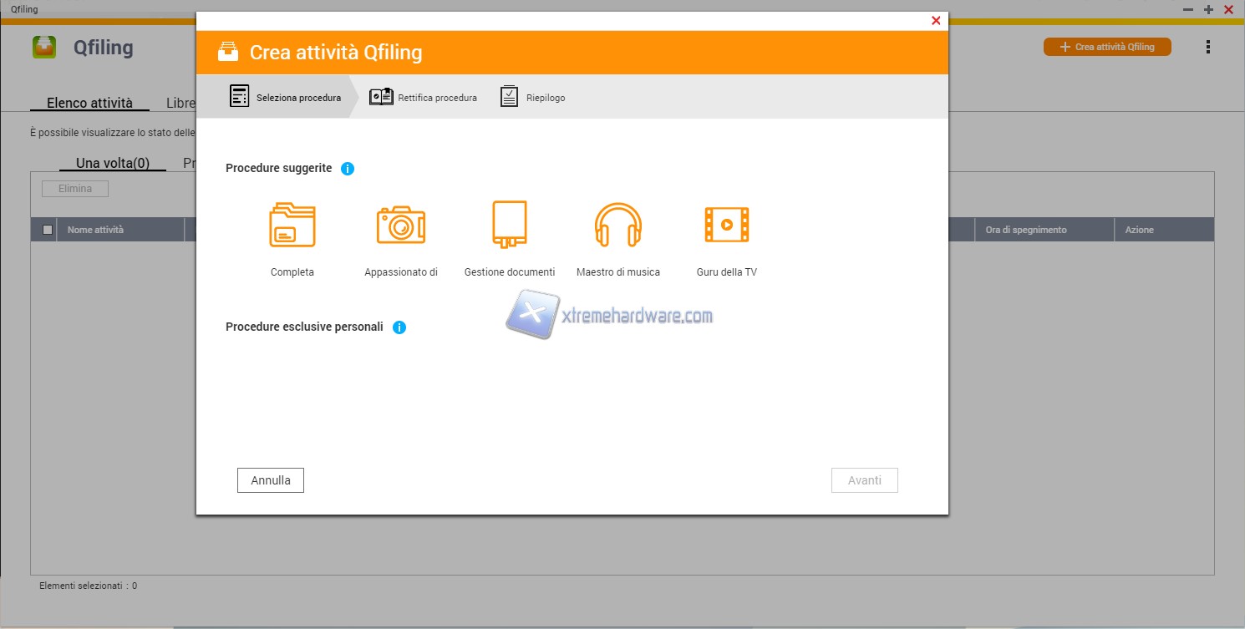1245x629 pixels.
Task: Go to the Riepilogo step
Action: coord(533,98)
